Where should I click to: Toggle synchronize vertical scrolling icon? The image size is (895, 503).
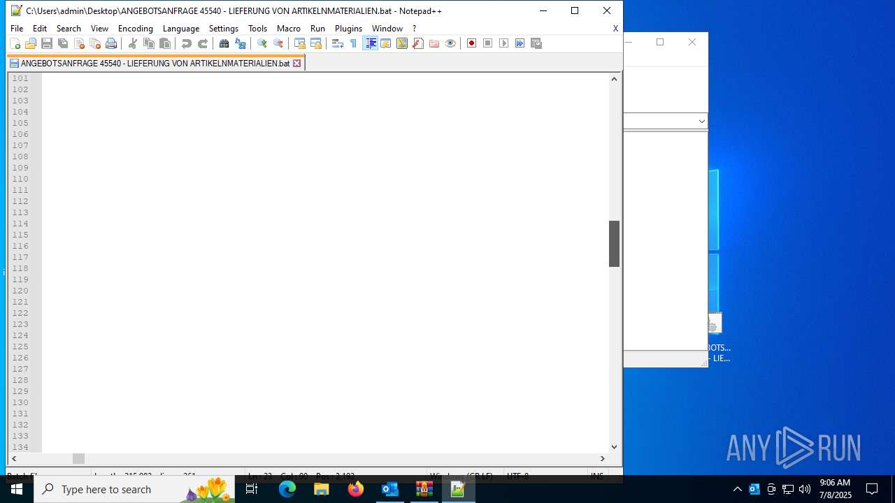300,43
